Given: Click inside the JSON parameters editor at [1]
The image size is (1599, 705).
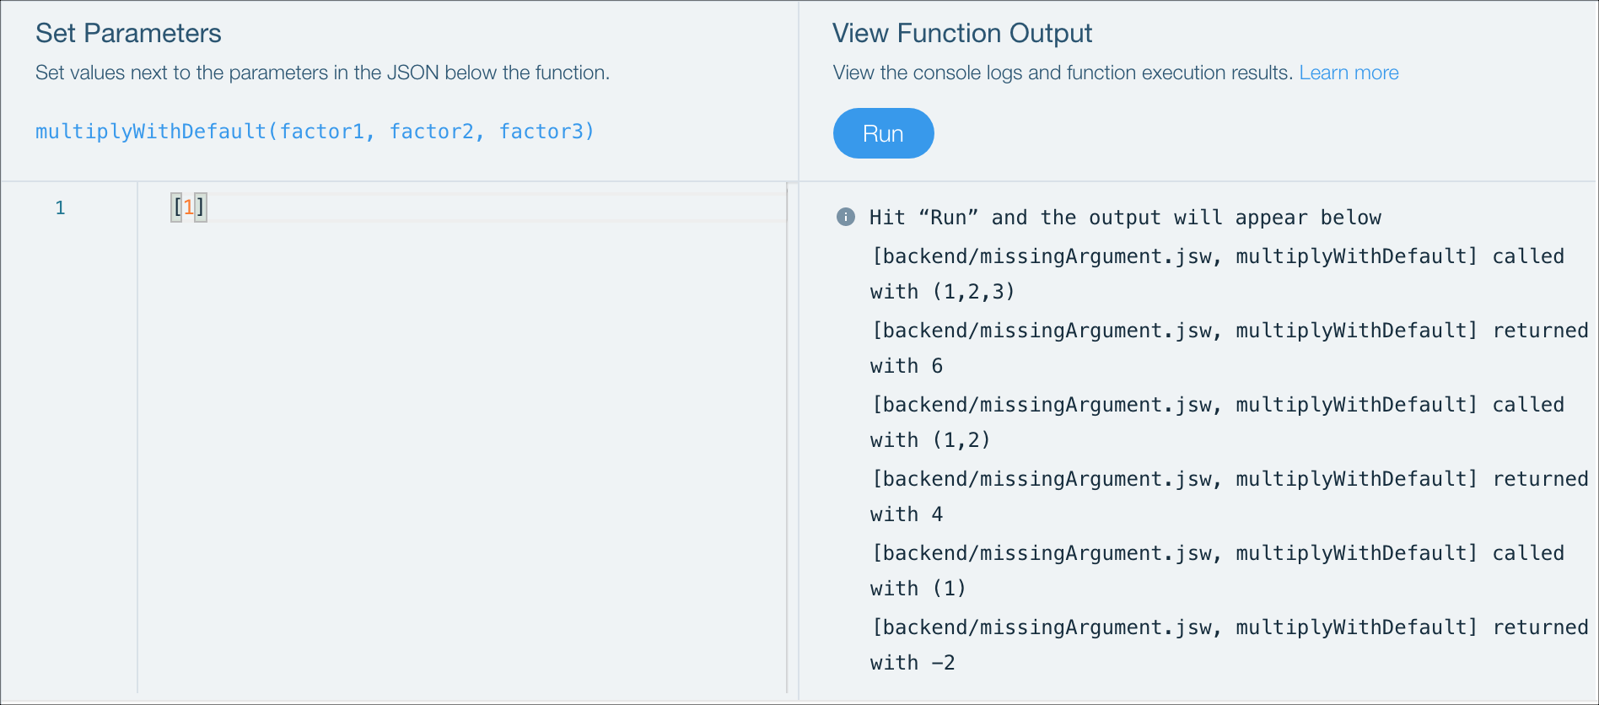Looking at the screenshot, I should click(189, 207).
